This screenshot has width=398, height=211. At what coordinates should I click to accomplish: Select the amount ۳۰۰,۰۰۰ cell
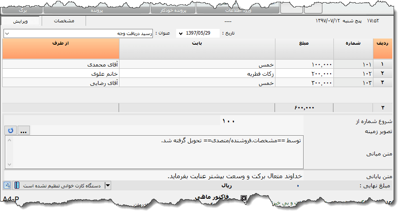pyautogui.click(x=304, y=83)
